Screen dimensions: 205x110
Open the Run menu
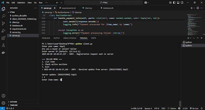point(40,3)
